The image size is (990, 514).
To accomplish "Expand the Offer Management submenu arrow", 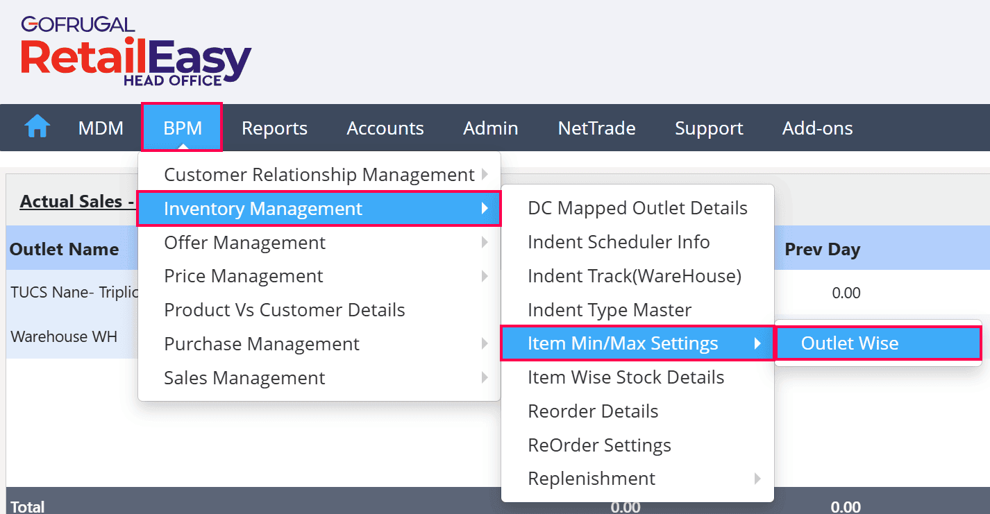I will [485, 243].
